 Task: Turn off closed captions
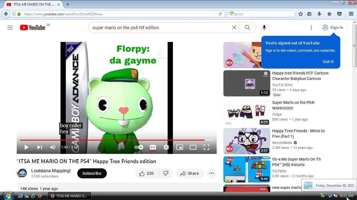click(153, 147)
